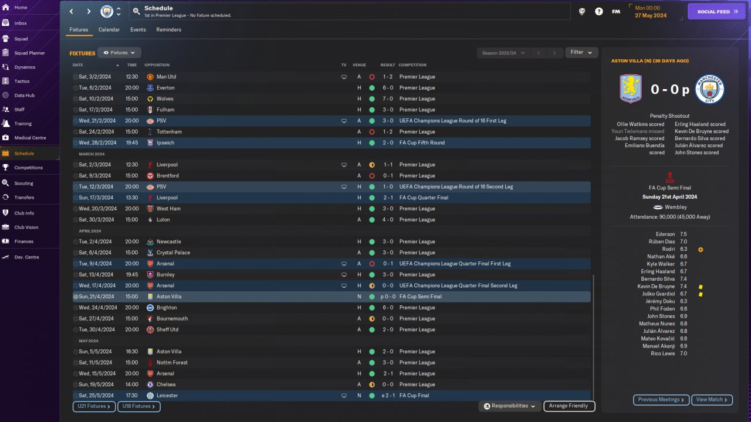Switch to the Events tab
The height and width of the screenshot is (422, 751).
coord(138,30)
